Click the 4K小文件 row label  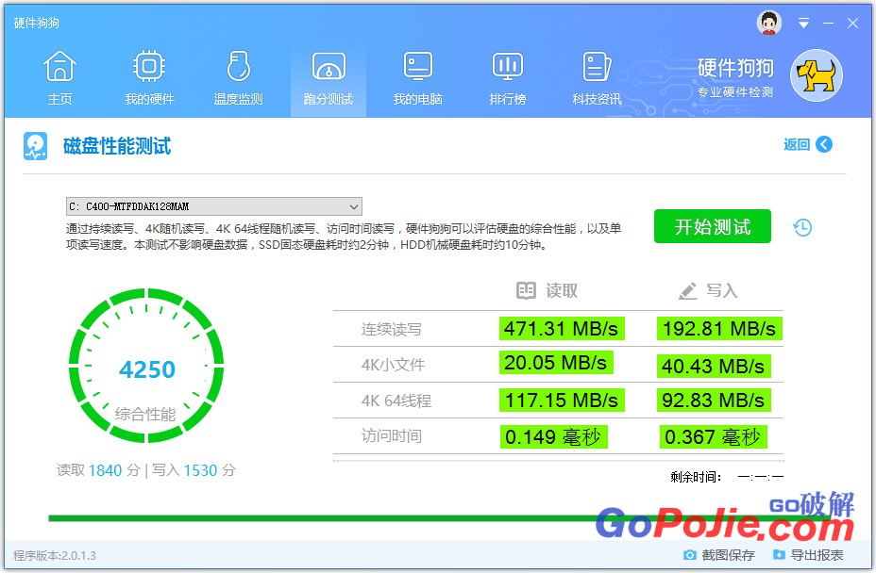[393, 365]
